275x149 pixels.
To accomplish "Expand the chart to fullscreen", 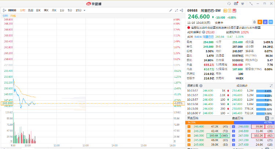I will click(176, 11).
